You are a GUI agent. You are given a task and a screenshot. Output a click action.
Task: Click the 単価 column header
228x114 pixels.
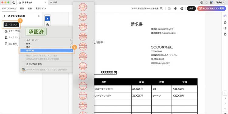[141, 82]
